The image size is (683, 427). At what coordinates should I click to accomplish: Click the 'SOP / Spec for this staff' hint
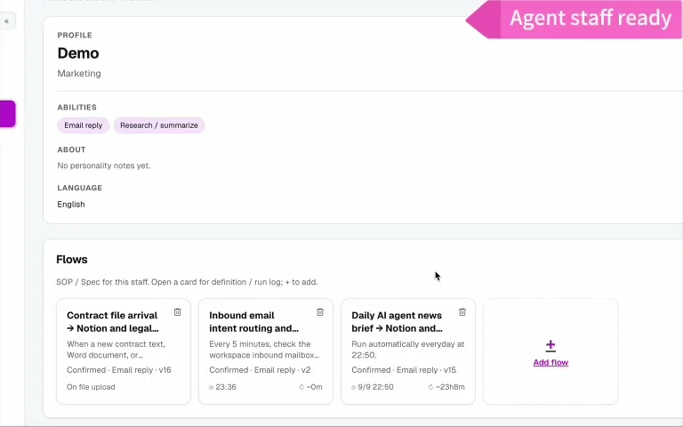187,282
